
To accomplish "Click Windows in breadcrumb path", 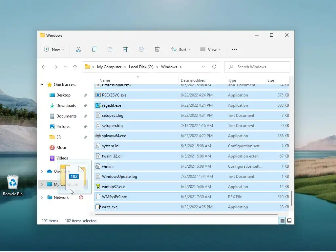I will click(169, 67).
